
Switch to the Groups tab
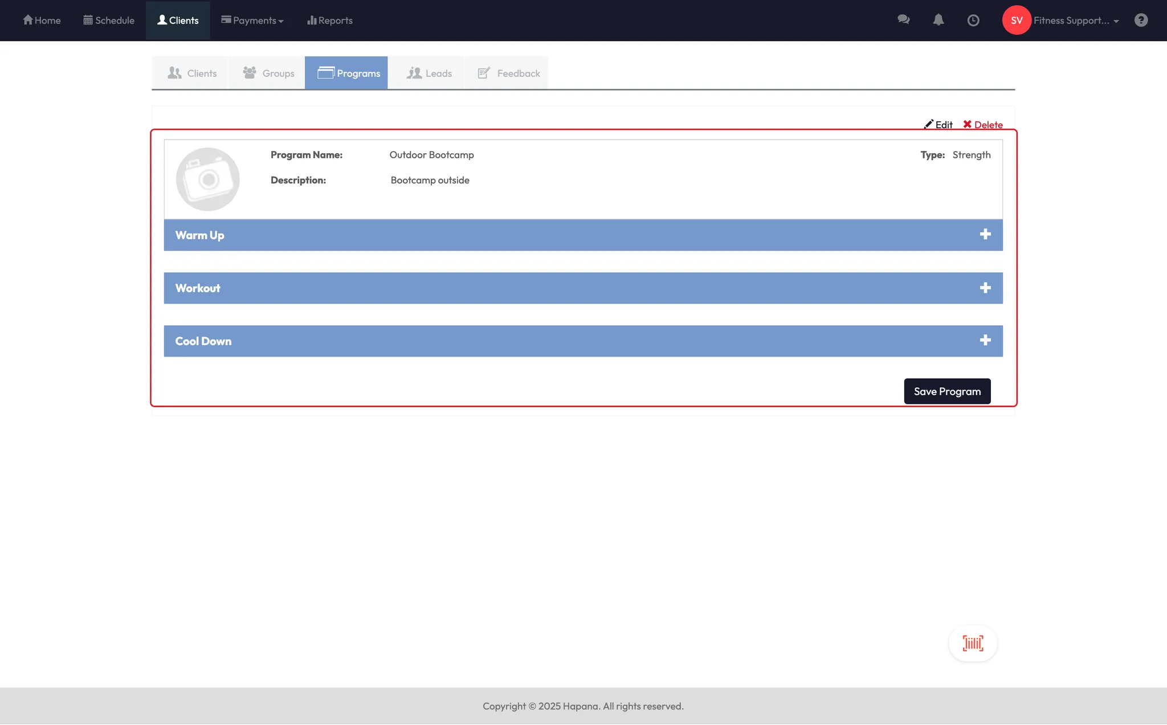point(268,73)
